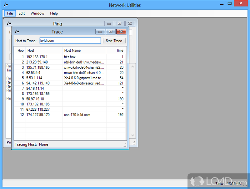Select hop row 195.71.188.165
250x189 pixels.
70,67
